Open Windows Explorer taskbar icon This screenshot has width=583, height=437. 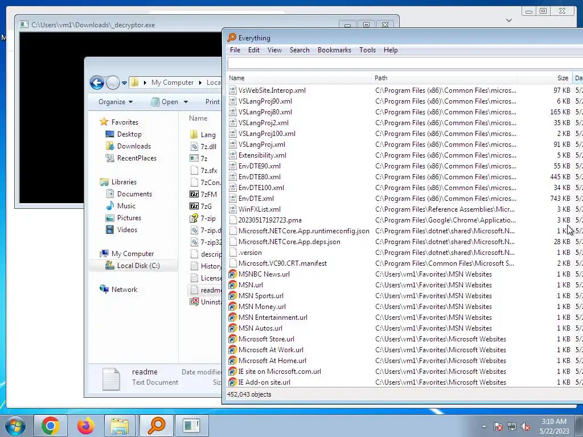[x=120, y=426]
